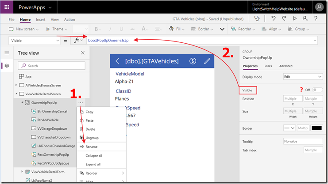Open the PowerApps title dropdown
Viewport: 328px width, 184px height.
click(x=50, y=8)
